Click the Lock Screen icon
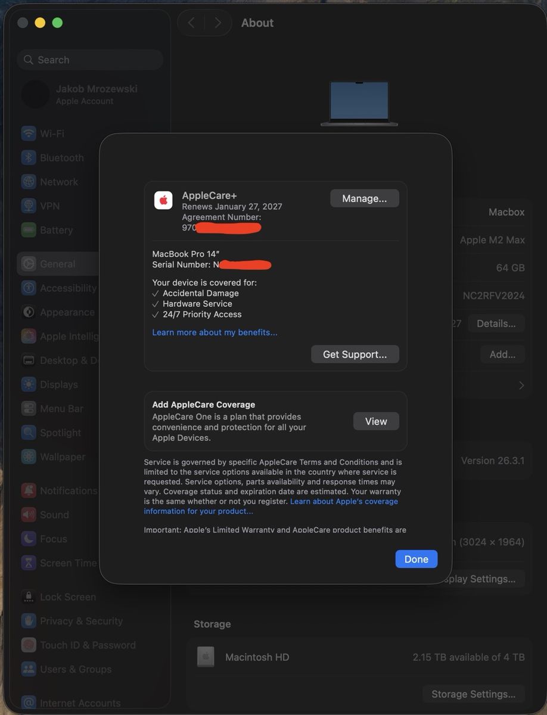 point(29,597)
